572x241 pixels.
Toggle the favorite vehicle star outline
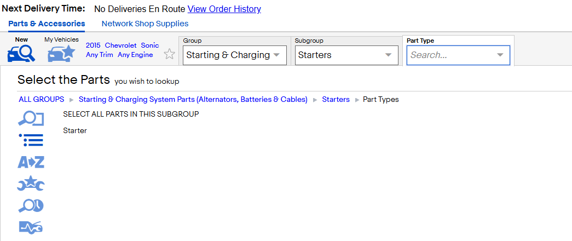coord(169,54)
